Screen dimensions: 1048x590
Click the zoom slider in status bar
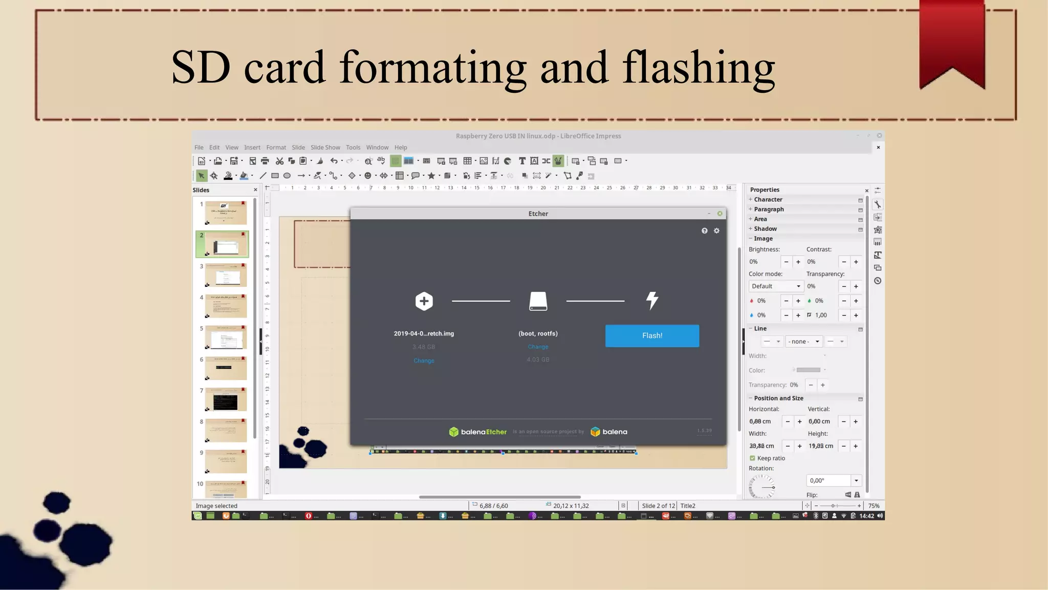tap(838, 506)
